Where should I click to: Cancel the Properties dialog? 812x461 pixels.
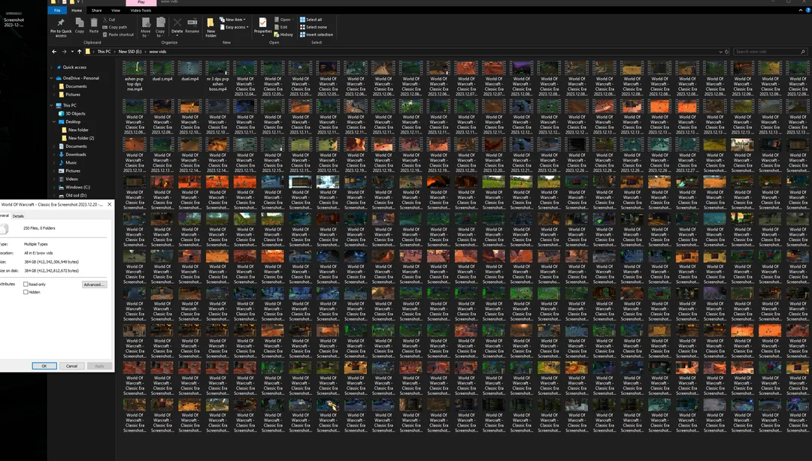(x=73, y=366)
